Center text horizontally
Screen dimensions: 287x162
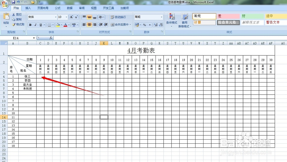[89, 24]
